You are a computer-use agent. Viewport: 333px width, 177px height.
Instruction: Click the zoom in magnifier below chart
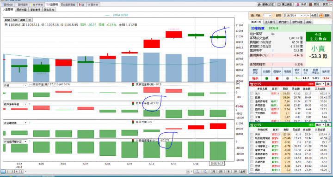205,171
